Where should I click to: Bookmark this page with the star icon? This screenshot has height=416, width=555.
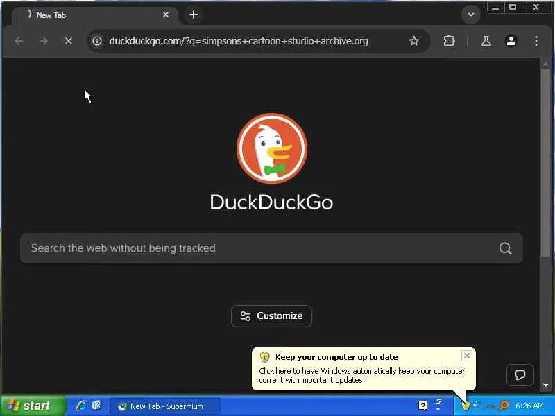tap(413, 41)
